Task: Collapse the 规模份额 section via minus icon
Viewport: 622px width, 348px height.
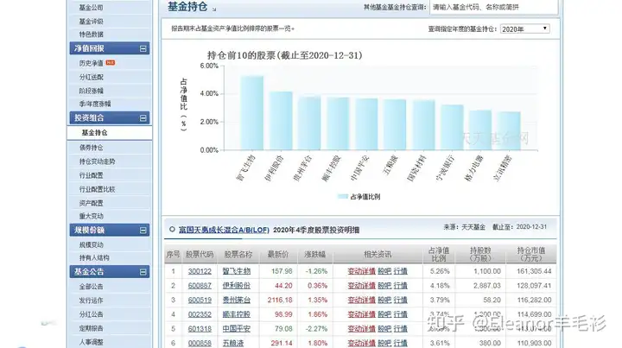Action: pyautogui.click(x=143, y=231)
